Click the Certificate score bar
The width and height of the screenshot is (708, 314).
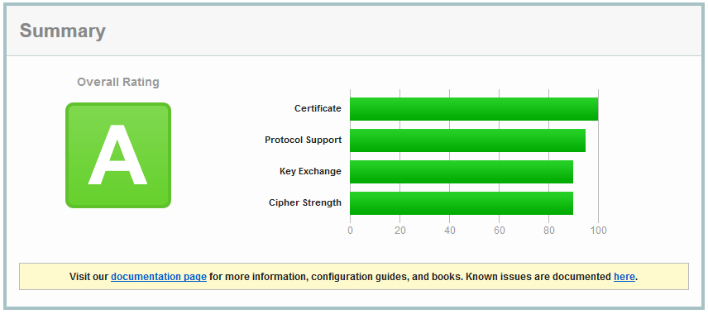474,109
